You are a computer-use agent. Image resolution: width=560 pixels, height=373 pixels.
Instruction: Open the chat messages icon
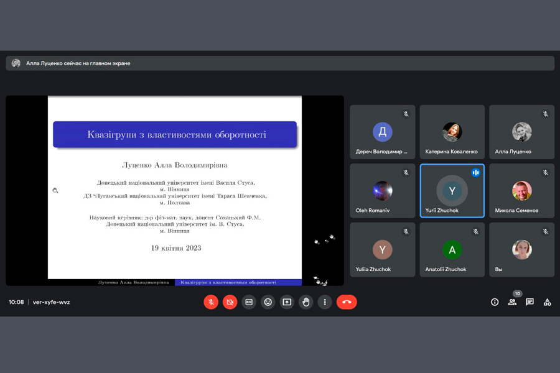[x=530, y=302]
